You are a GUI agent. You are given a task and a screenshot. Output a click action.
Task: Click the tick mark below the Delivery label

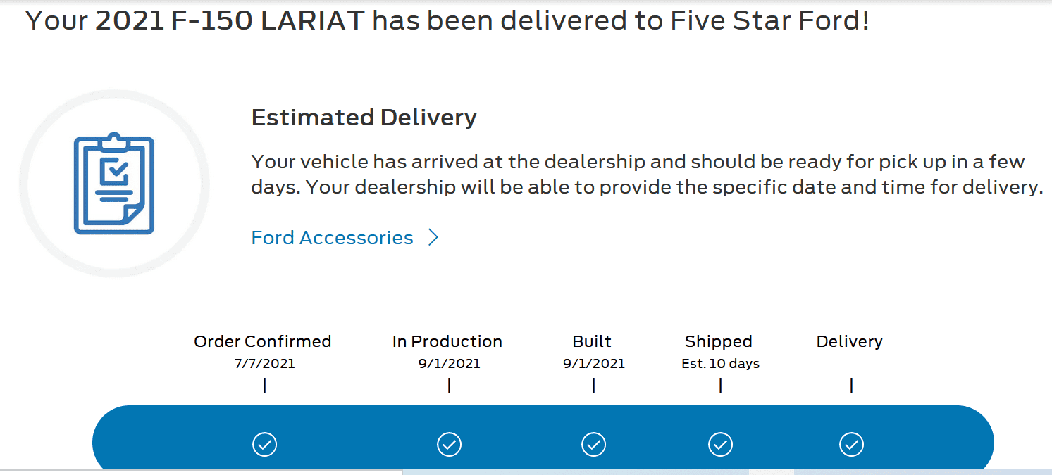[x=852, y=386]
